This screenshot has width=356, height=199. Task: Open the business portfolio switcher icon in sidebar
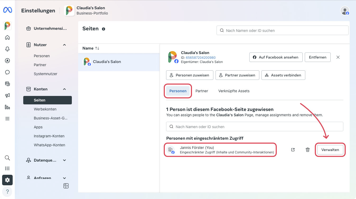pyautogui.click(x=7, y=26)
